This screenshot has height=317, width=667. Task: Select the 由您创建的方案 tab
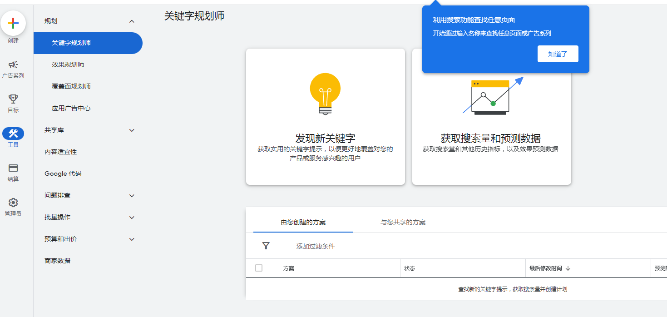[x=303, y=222]
